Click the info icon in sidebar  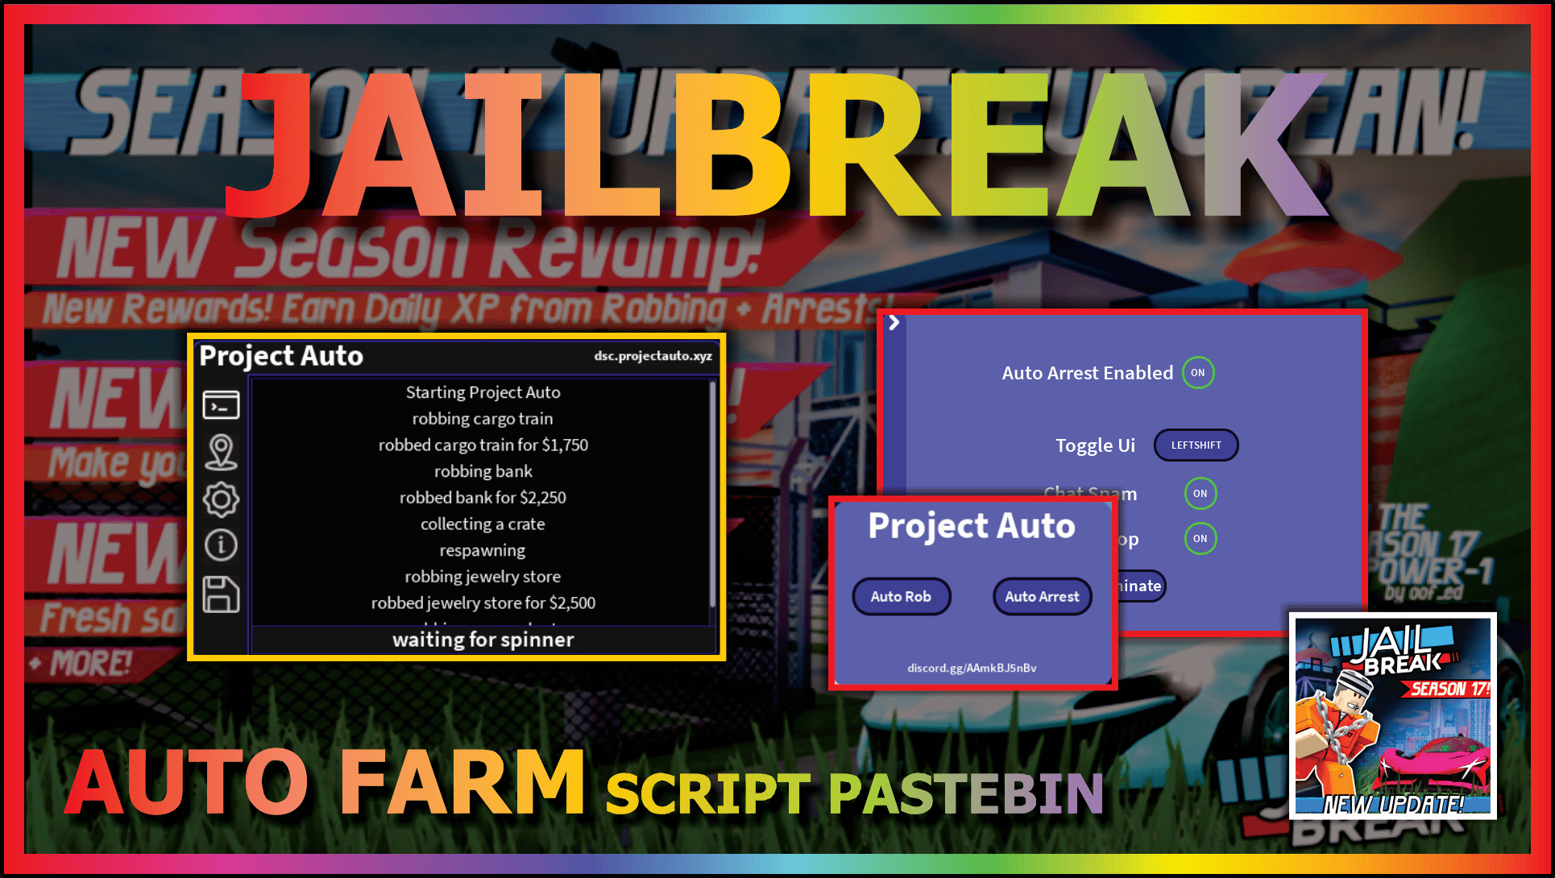[221, 548]
